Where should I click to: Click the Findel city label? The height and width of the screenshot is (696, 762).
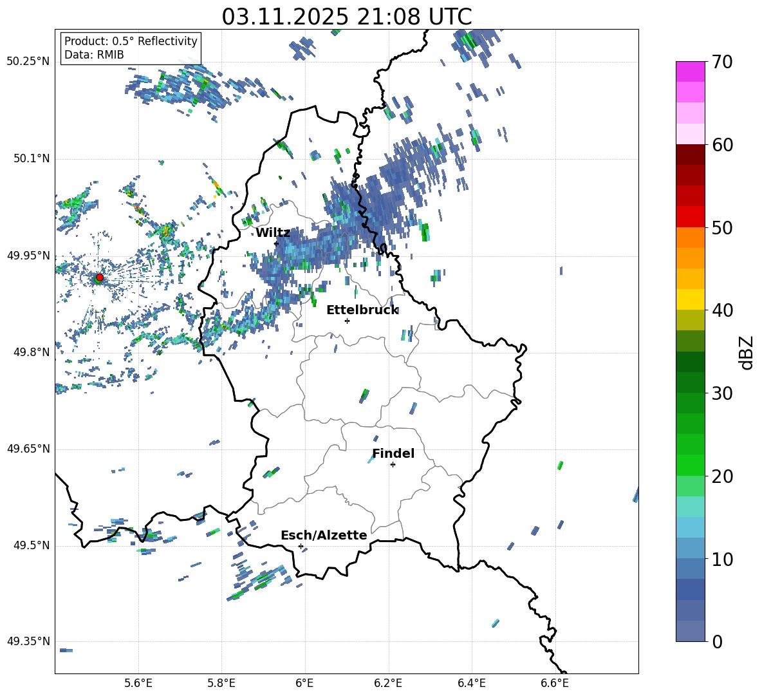coord(393,453)
